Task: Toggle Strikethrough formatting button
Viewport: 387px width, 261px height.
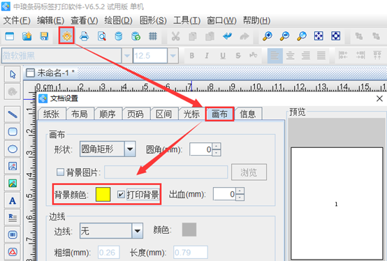Action: [x=238, y=55]
